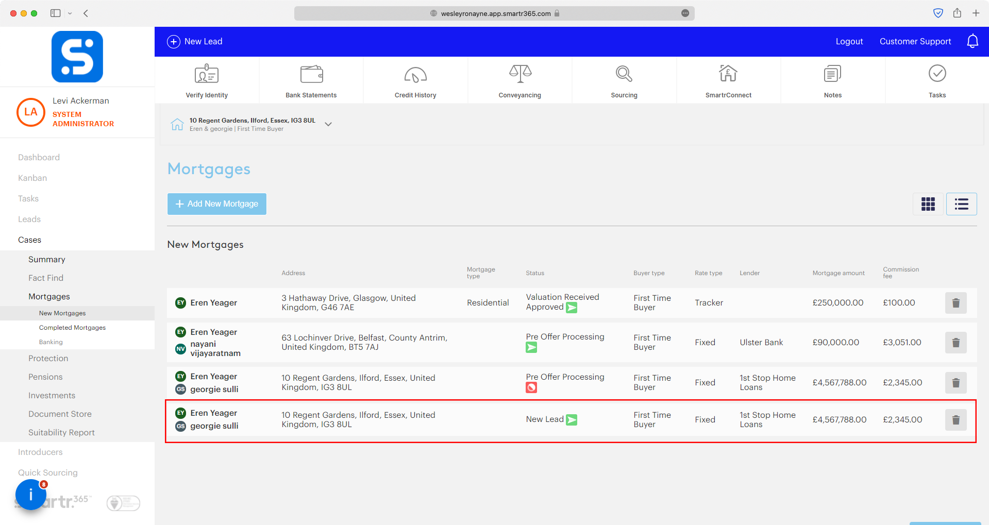Open Customer Support
This screenshot has width=989, height=525.
pyautogui.click(x=915, y=42)
